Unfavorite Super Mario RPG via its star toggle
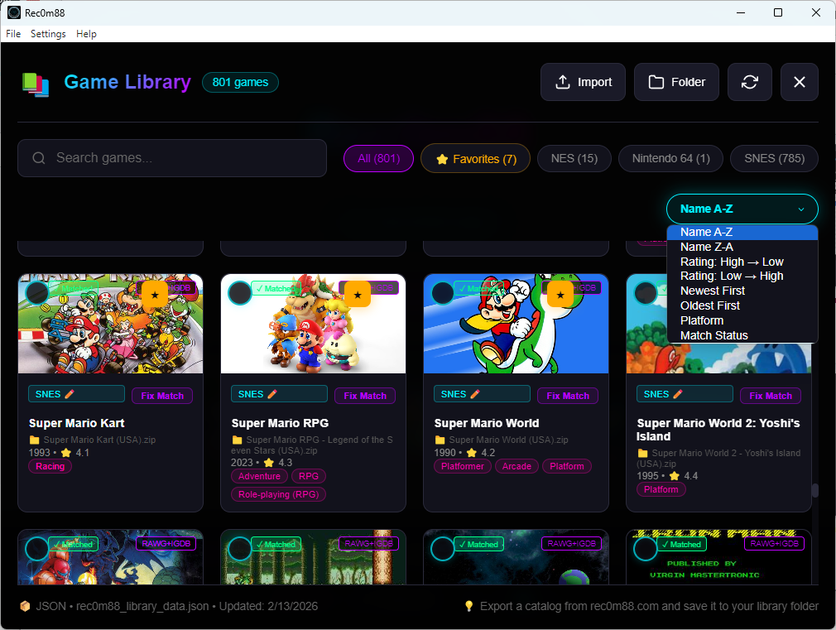Screen dimensions: 836x630 click(x=356, y=294)
